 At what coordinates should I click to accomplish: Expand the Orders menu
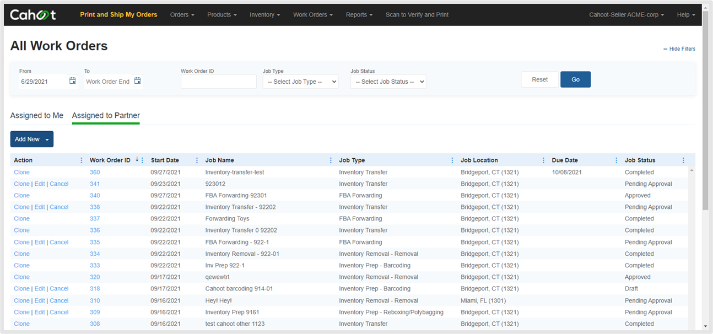182,15
